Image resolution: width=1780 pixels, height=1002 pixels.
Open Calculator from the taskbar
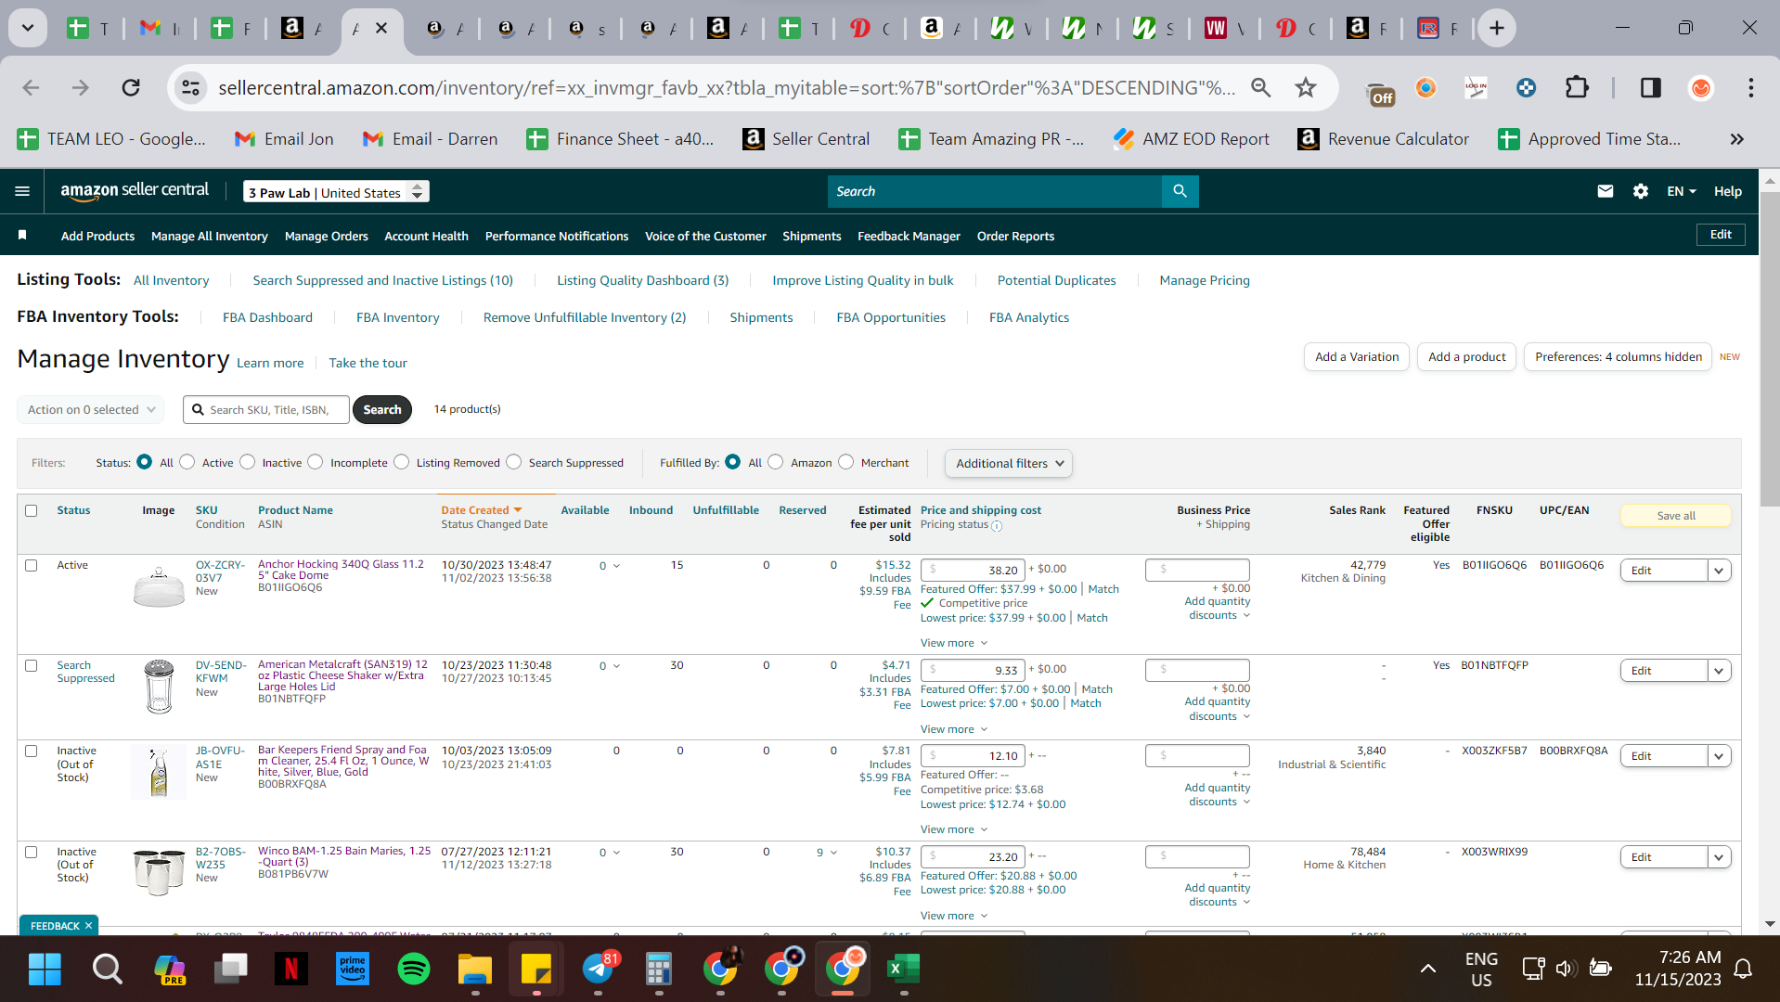point(659,969)
